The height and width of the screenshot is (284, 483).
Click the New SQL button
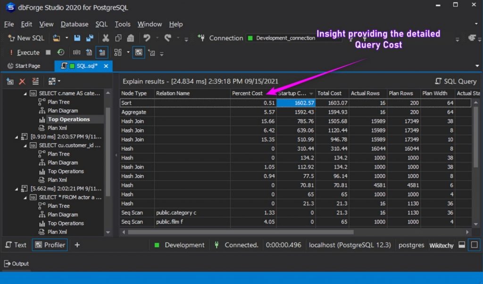pos(26,38)
